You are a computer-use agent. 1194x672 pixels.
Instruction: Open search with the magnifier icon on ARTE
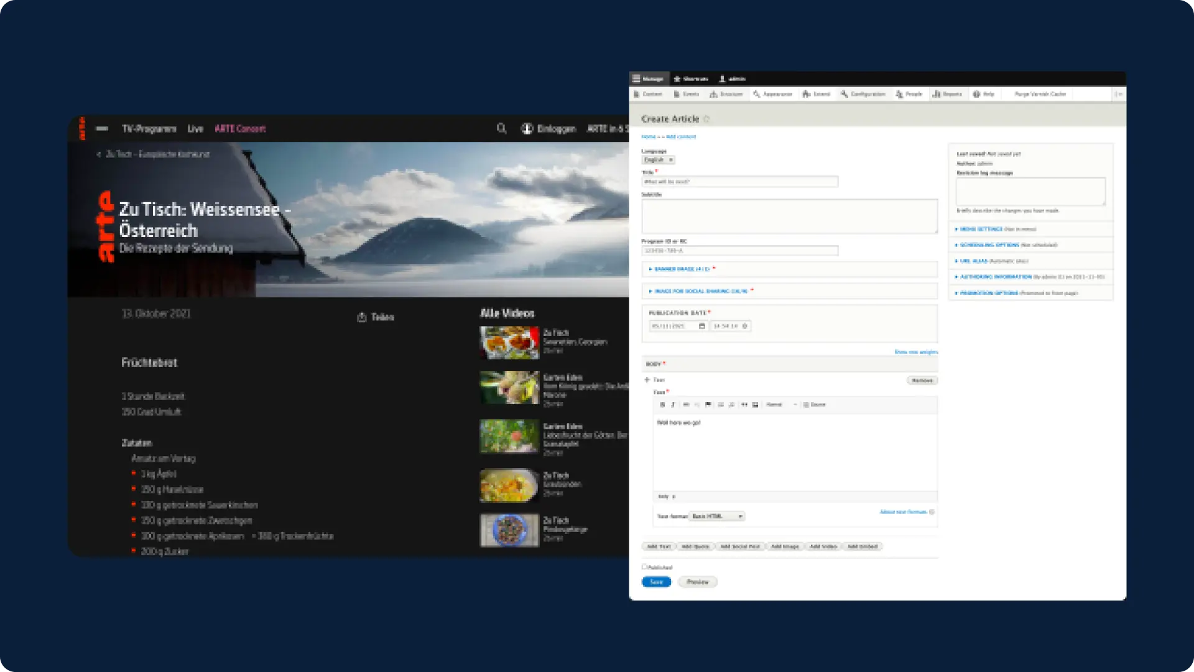pos(501,129)
